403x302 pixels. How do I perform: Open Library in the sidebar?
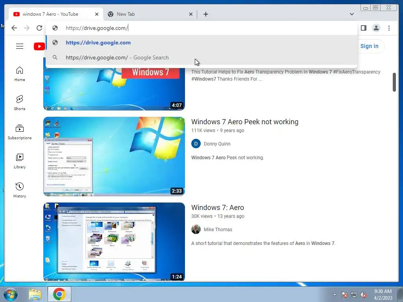(x=20, y=161)
